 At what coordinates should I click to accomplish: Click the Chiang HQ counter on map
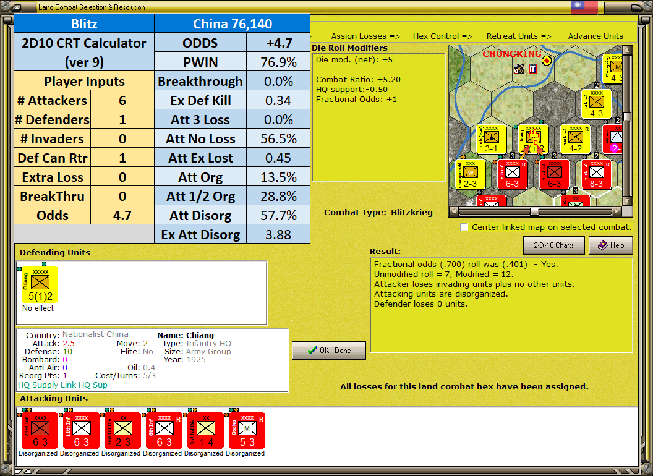533,139
